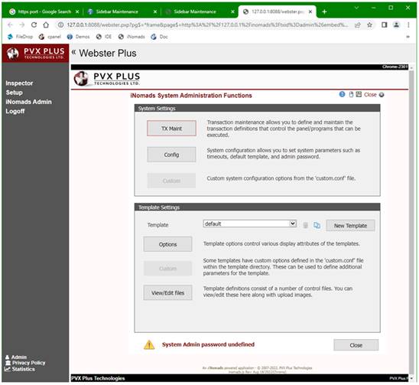Delete template using the trash icon
The width and height of the screenshot is (419, 385).
click(x=305, y=225)
